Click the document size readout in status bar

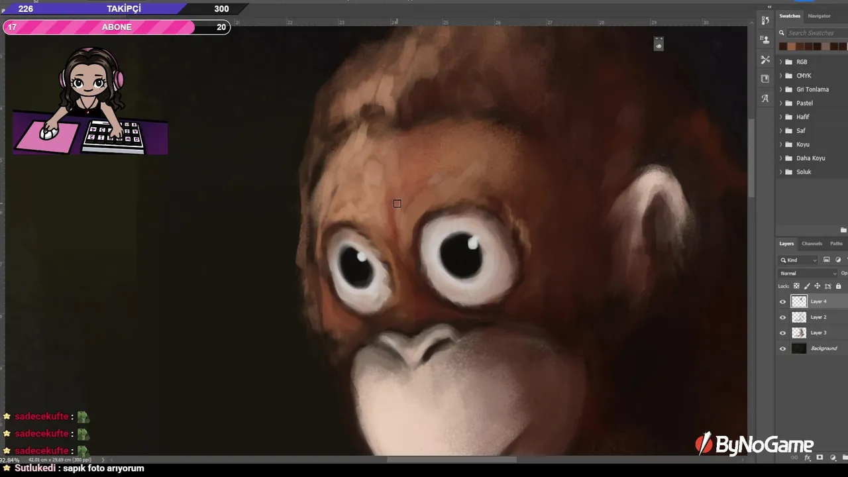(x=59, y=460)
